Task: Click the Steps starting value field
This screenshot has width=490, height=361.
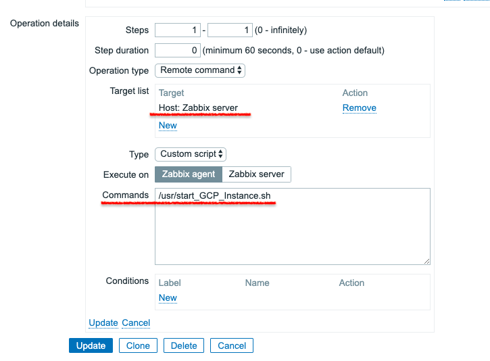Action: pyautogui.click(x=178, y=30)
